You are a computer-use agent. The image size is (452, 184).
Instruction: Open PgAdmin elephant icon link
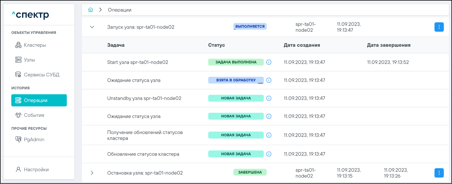(x=18, y=139)
